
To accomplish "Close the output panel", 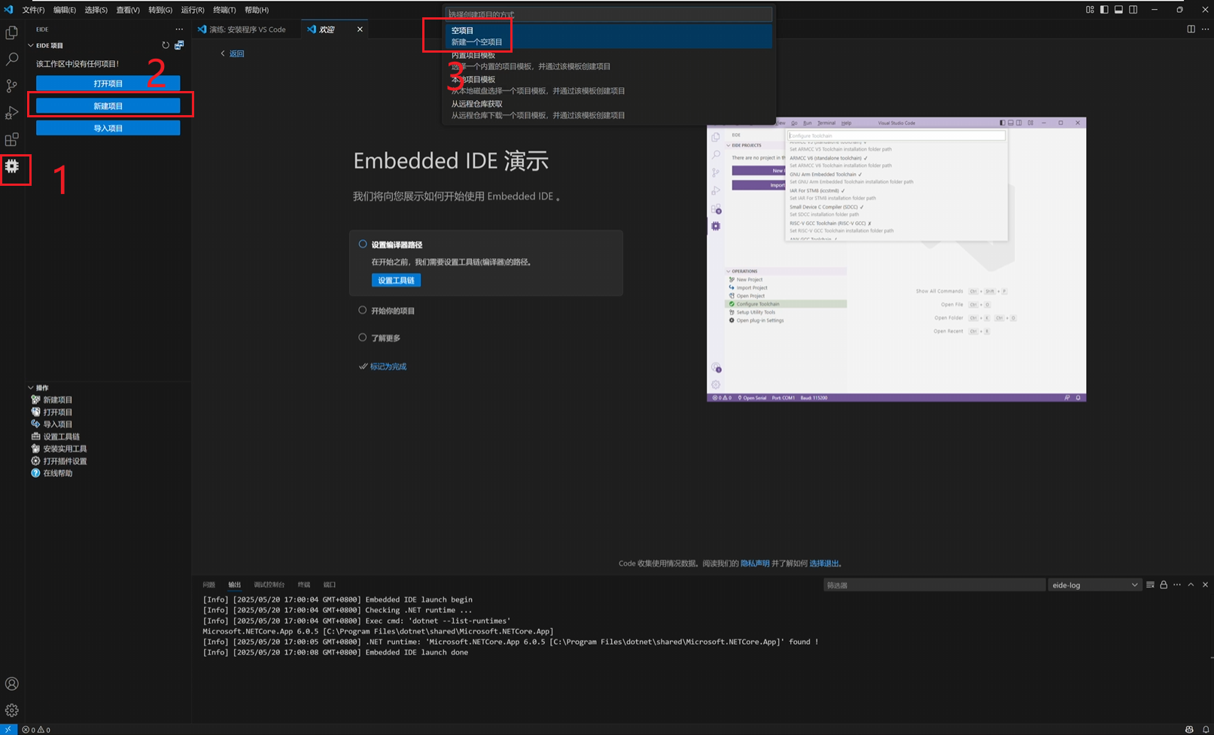I will click(1205, 585).
